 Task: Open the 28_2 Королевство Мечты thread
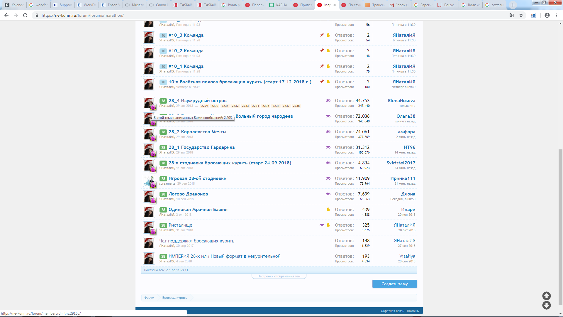(197, 132)
